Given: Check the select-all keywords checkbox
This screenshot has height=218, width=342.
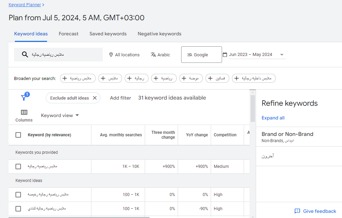Looking at the screenshot, I should click(x=18, y=135).
